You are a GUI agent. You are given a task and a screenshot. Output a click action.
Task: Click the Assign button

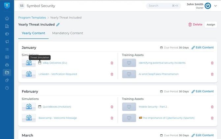coord(211,24)
